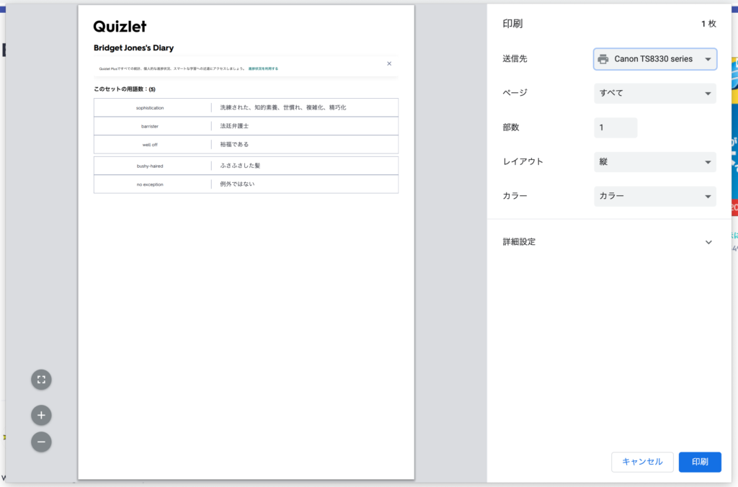Screen dimensions: 738x487
Task: Zoom out the print preview
Action: (x=41, y=442)
